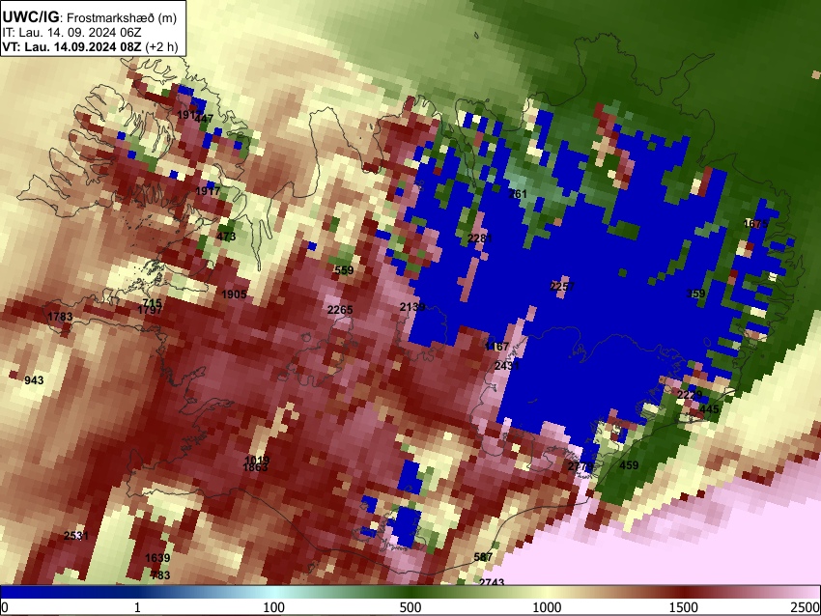Click the 'IT: Lau. 14. 09. 2024 06Z' line
Screen dimensions: 821x616
(x=71, y=33)
